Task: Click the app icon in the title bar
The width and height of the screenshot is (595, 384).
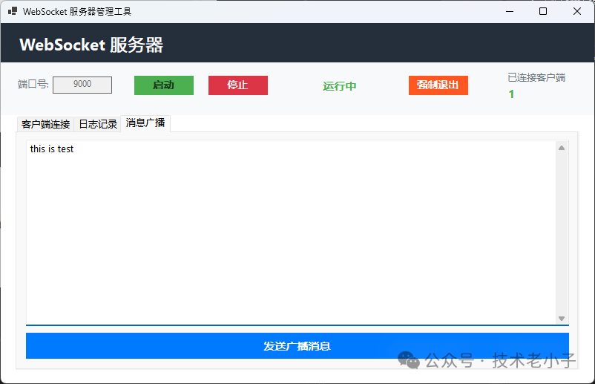Action: coord(13,12)
